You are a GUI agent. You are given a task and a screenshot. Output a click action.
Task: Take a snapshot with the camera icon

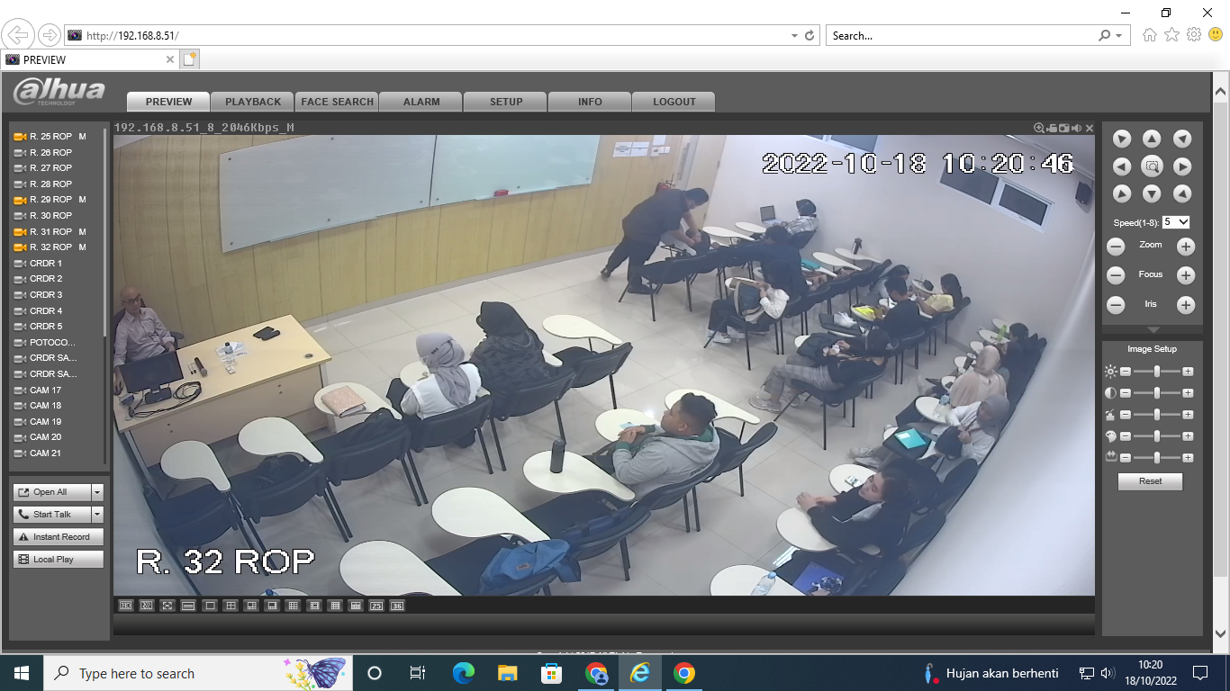coord(1064,128)
